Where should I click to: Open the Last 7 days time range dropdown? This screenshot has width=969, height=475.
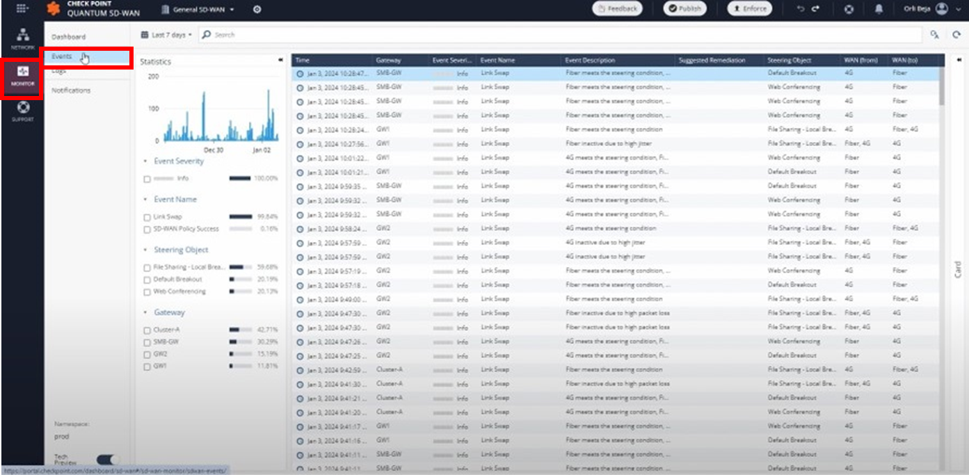pos(166,34)
